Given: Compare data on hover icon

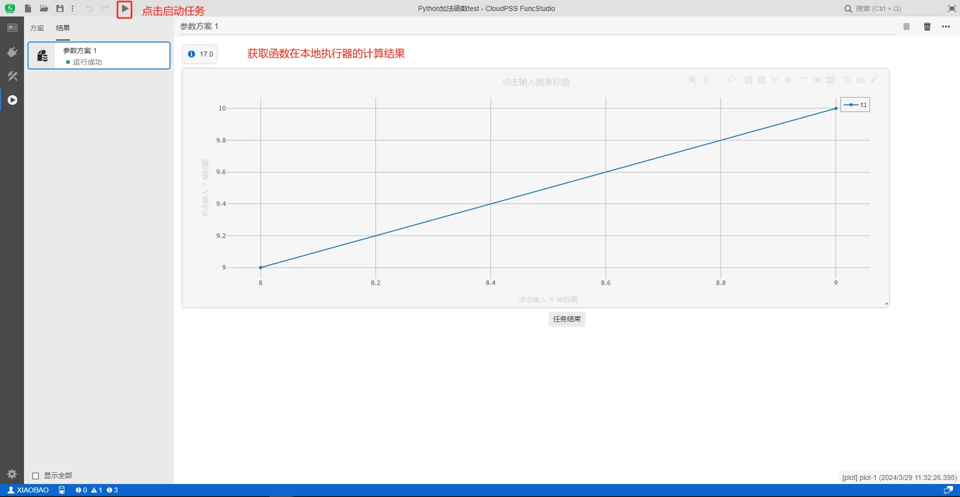Looking at the screenshot, I should (x=831, y=80).
